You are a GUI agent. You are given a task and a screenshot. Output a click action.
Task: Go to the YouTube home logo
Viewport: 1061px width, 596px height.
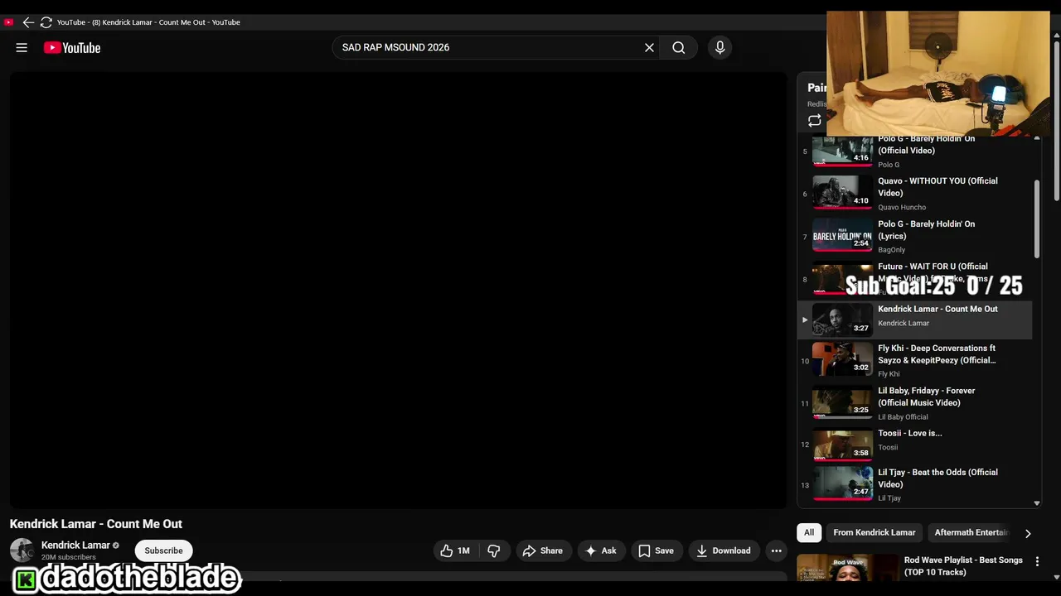point(72,48)
